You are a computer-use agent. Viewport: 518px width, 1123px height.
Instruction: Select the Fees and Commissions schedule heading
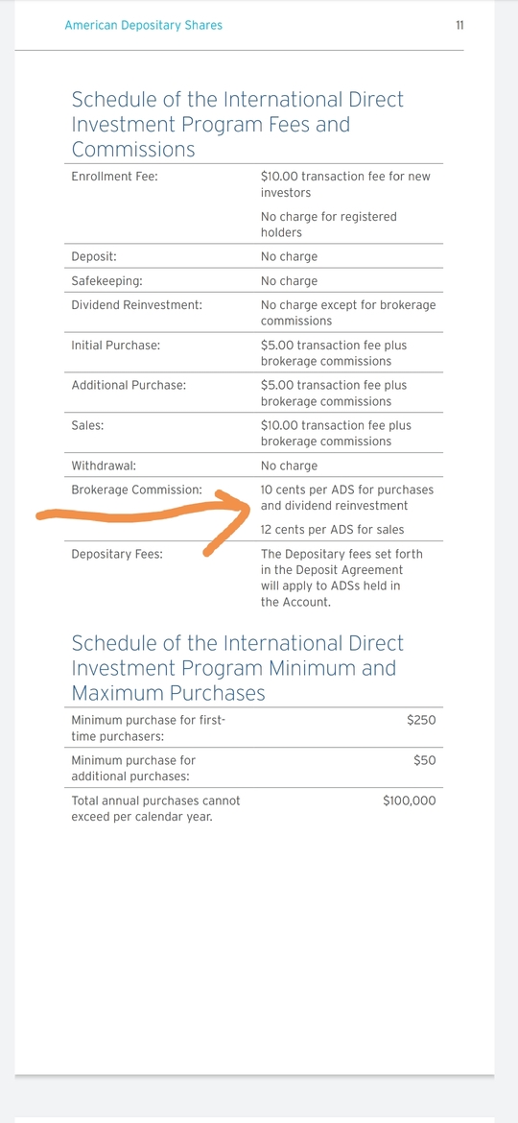pos(238,124)
